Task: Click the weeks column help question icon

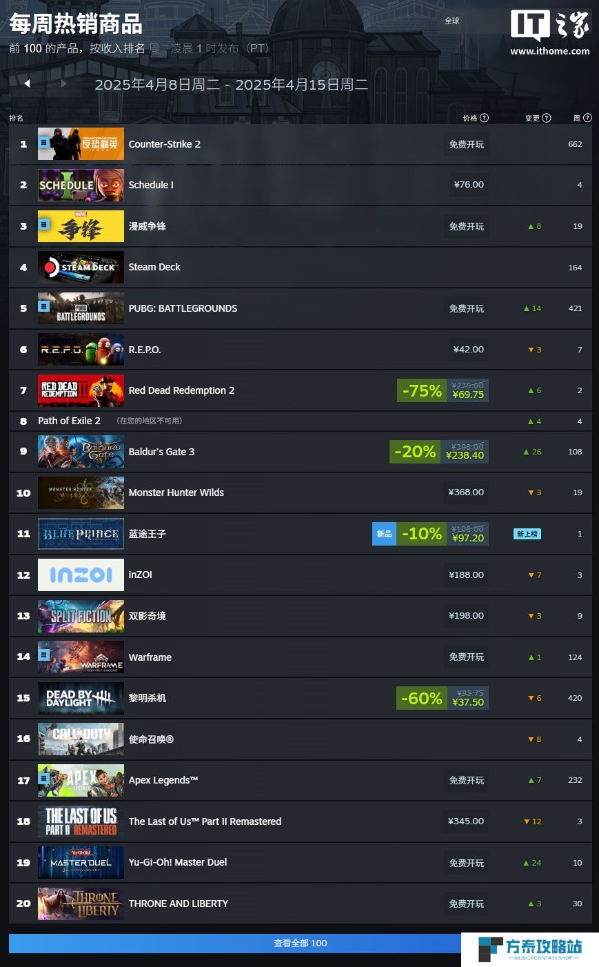Action: pos(587,118)
